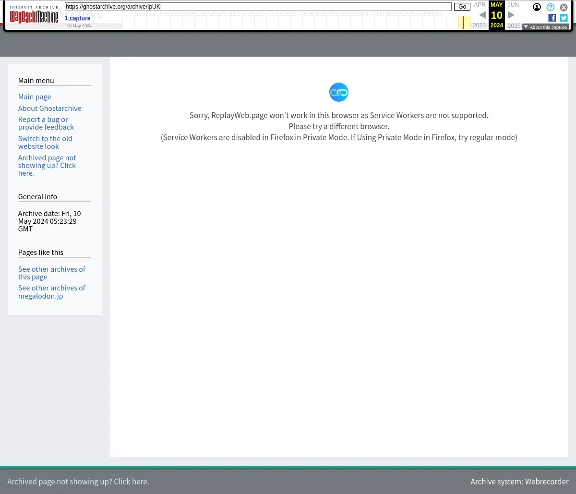Share capture on Twitter

click(x=564, y=18)
